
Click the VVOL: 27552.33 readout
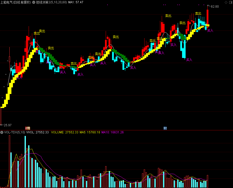point(38,132)
